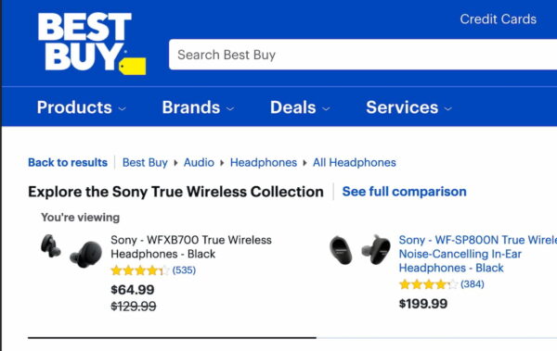This screenshot has height=351, width=557.
Task: Open the Deals dropdown
Action: click(300, 107)
